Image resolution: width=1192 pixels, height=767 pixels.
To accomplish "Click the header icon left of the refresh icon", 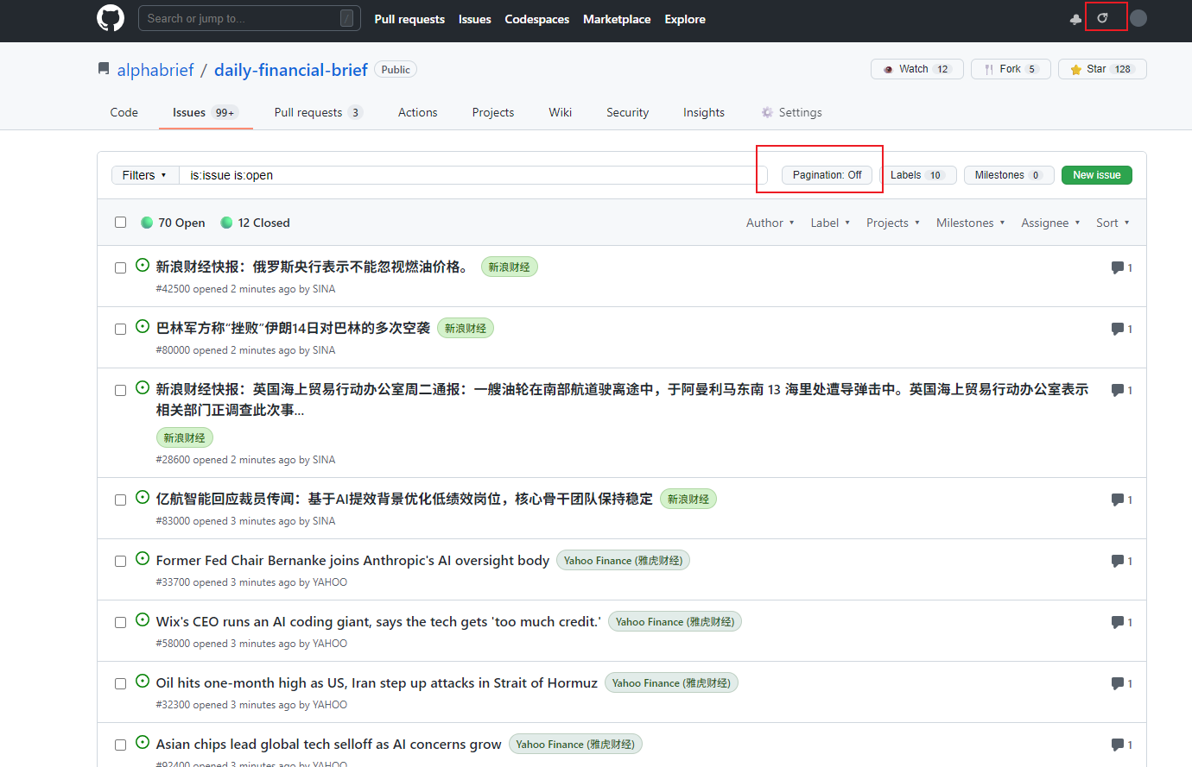I will pos(1075,19).
